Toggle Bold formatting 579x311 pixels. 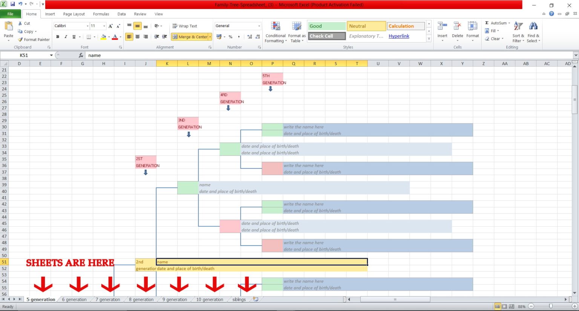point(58,37)
